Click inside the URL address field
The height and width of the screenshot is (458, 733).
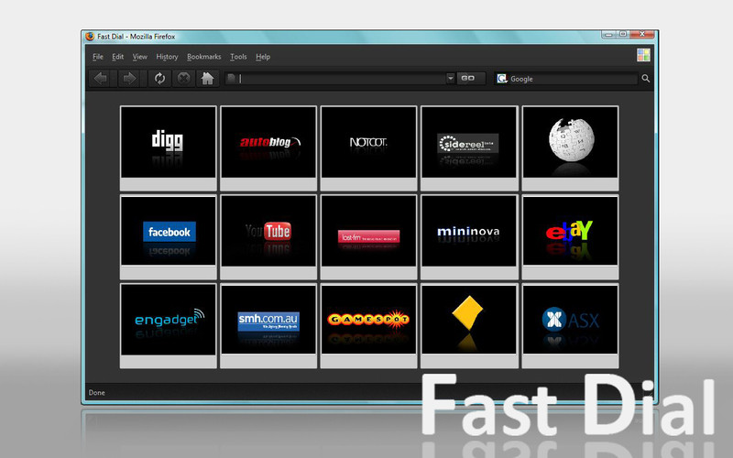click(341, 79)
